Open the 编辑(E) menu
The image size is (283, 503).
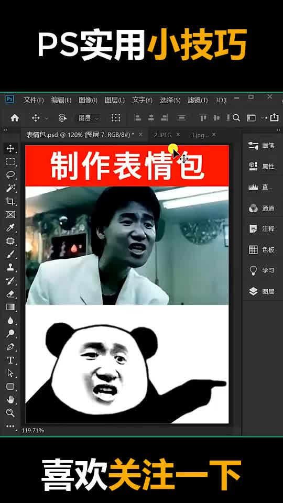click(61, 100)
